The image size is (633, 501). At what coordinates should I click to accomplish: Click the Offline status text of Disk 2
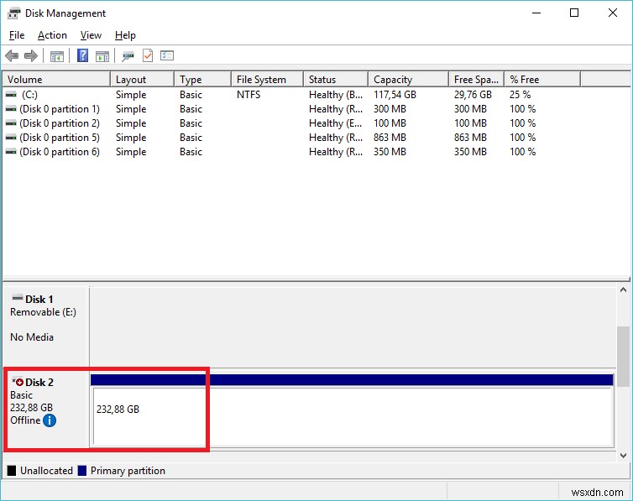(x=25, y=420)
